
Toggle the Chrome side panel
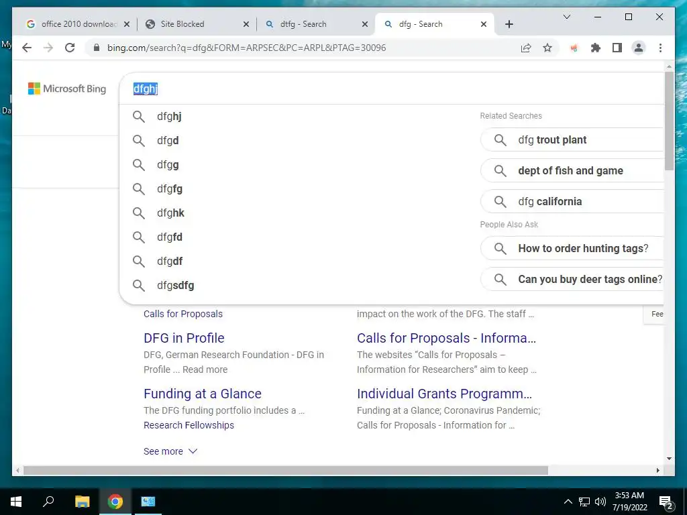click(x=617, y=48)
